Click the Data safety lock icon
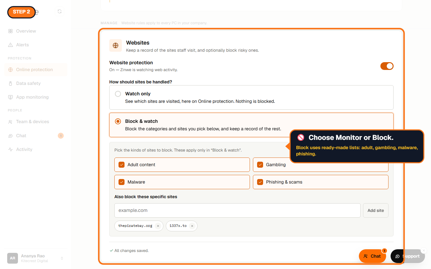Image resolution: width=431 pixels, height=269 pixels. coord(10,83)
